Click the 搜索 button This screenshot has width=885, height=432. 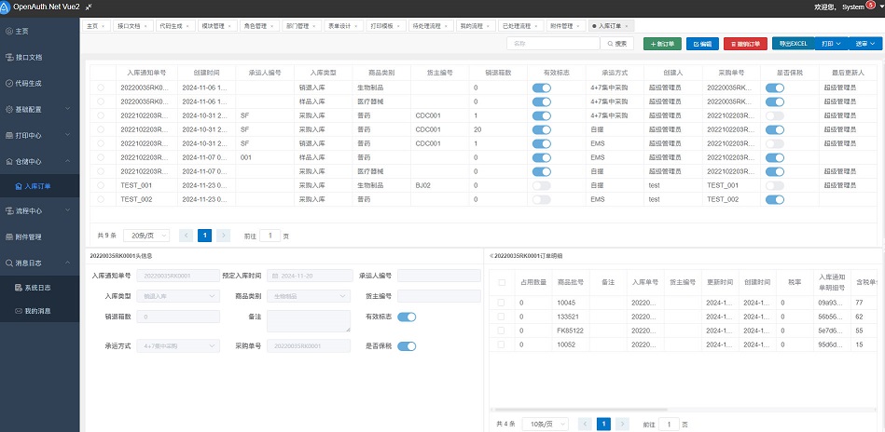(x=617, y=44)
